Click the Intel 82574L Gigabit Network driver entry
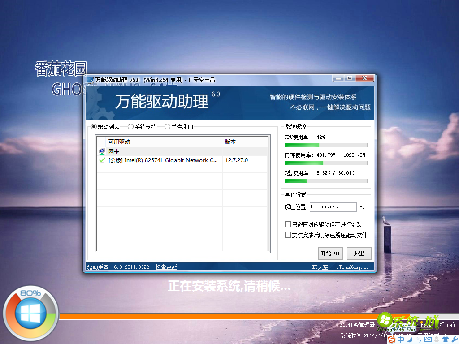Screen dimensions: 459x344 pyautogui.click(x=161, y=160)
